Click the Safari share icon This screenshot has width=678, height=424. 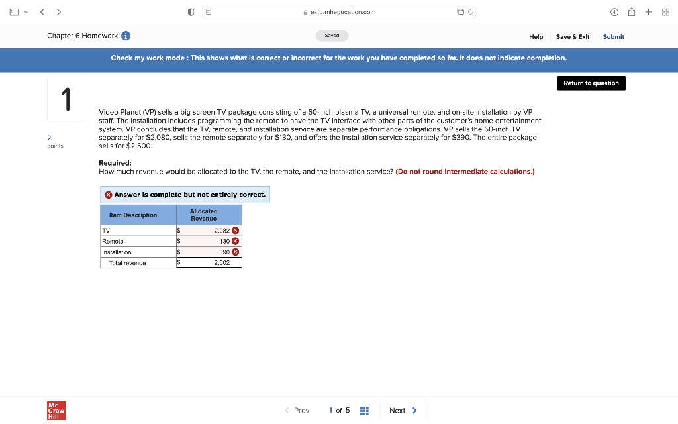(x=632, y=11)
